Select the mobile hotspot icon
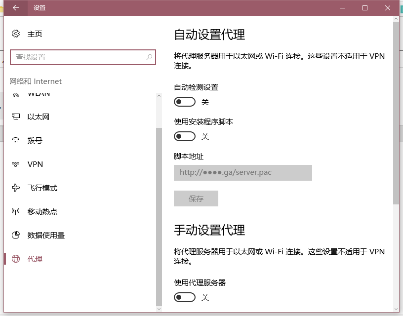 point(16,211)
